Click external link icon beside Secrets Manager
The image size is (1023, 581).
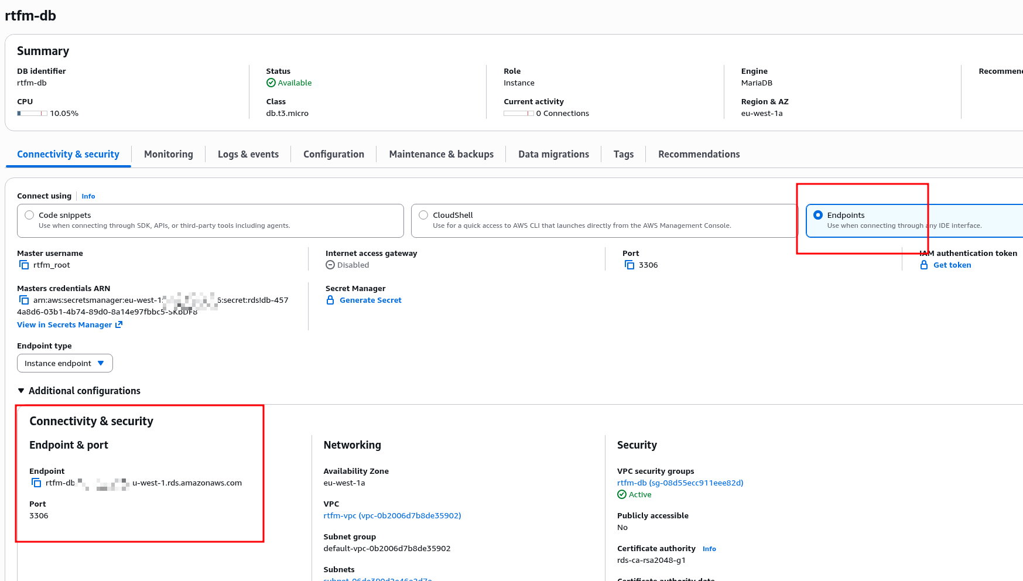[x=119, y=324]
